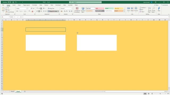Viewport: 170px width, 95px height.
Task: Select Bottom Align for cells
Action: pos(41,8)
